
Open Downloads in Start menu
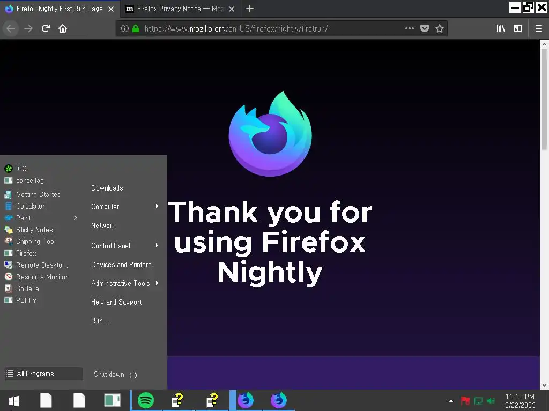coord(107,188)
